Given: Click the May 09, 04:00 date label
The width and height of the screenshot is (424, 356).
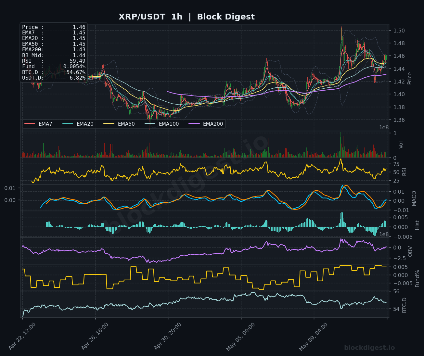Looking at the screenshot, I should pos(313,336).
